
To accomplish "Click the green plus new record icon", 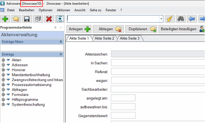I will (x=5, y=19).
